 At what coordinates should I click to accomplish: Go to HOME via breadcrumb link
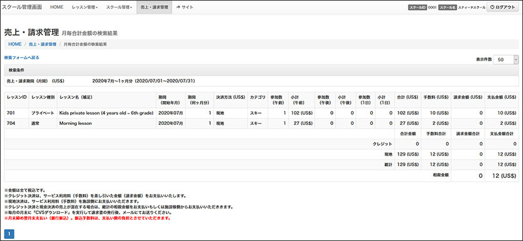[x=15, y=44]
